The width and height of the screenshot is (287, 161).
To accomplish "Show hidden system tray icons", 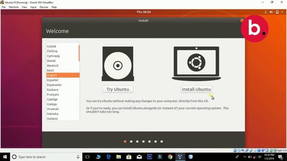I will pos(245,157).
